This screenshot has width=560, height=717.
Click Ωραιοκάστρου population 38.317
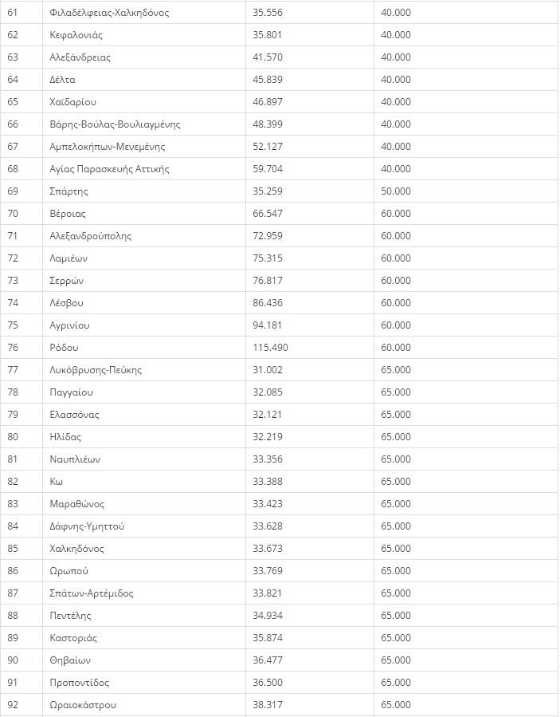[268, 705]
